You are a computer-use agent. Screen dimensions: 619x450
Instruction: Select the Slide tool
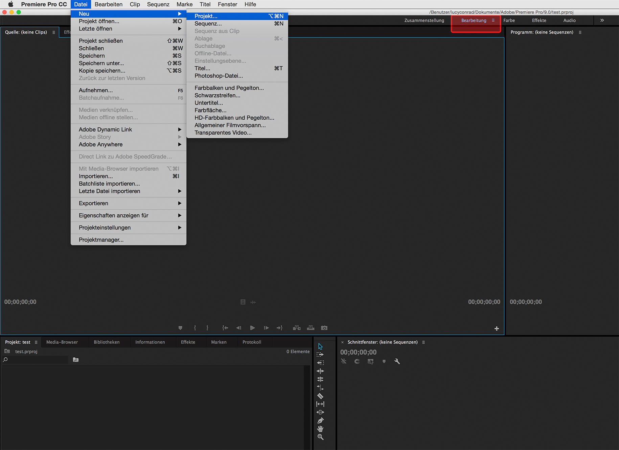320,412
